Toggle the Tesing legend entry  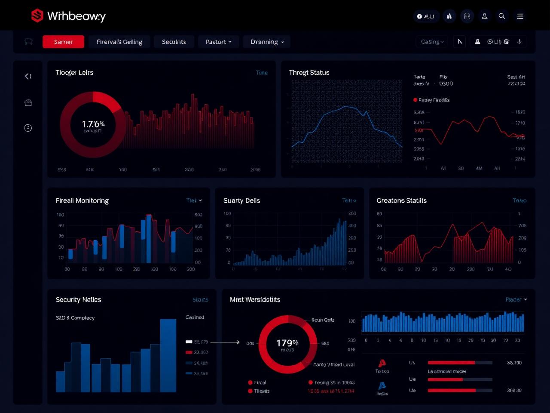331,382
